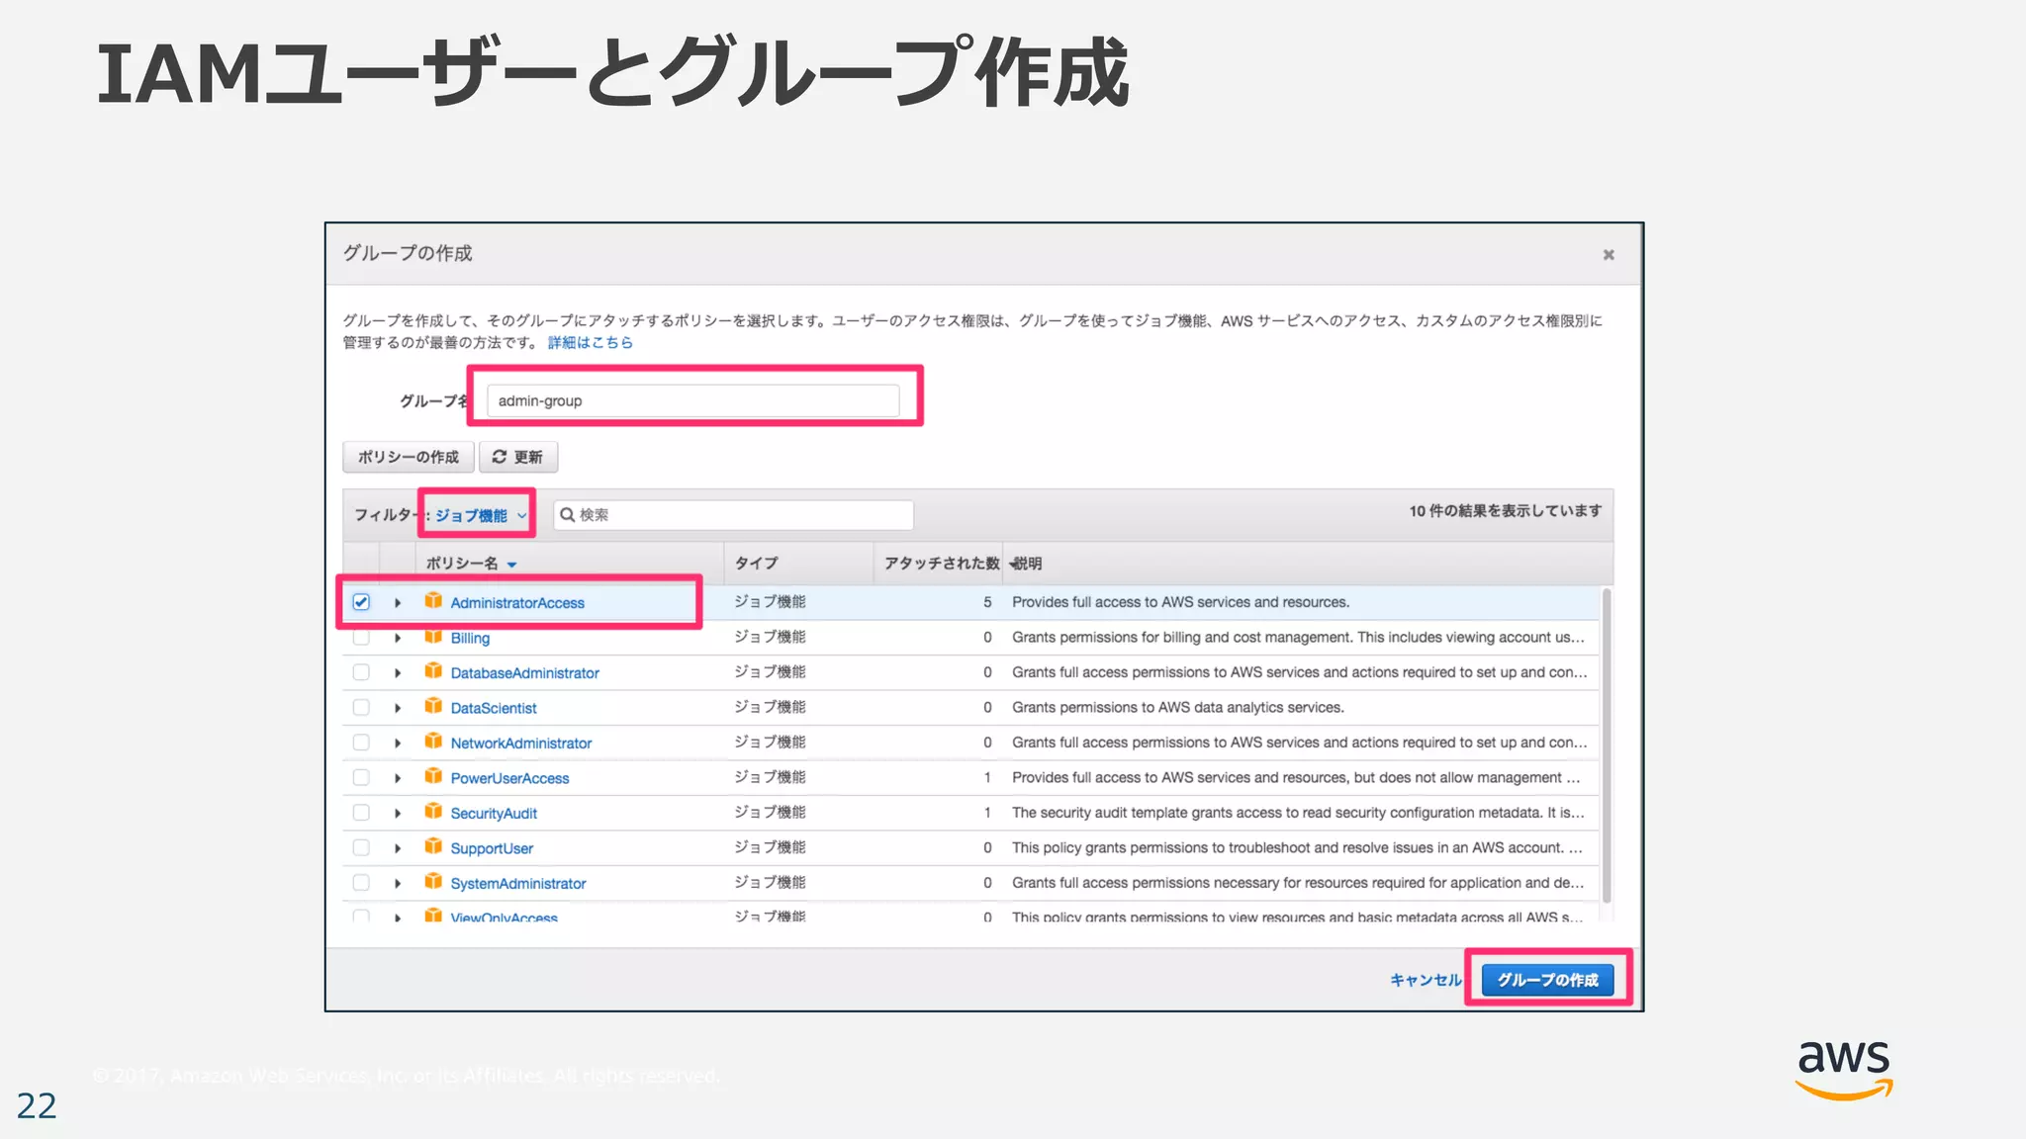2026x1139 pixels.
Task: Click the orange policy icon beside AdministratorAccess
Action: 433,601
